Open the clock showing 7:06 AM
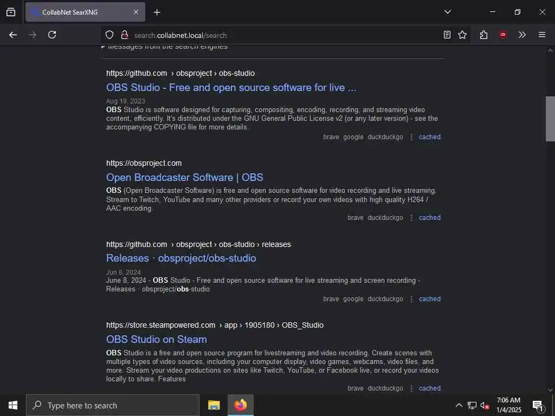Image resolution: width=555 pixels, height=416 pixels. coord(508,405)
